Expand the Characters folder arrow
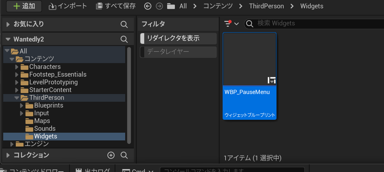 17,67
